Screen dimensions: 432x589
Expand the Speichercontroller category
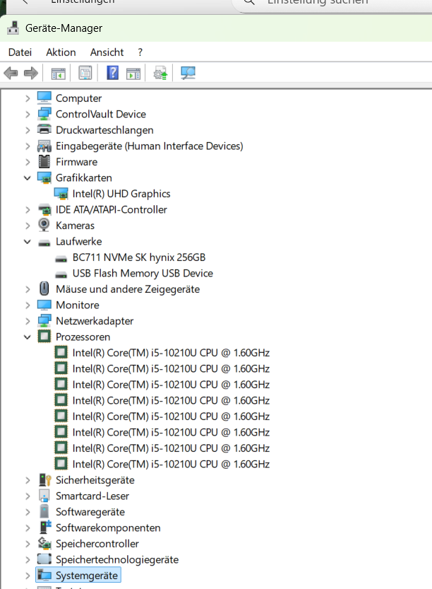[x=28, y=544]
